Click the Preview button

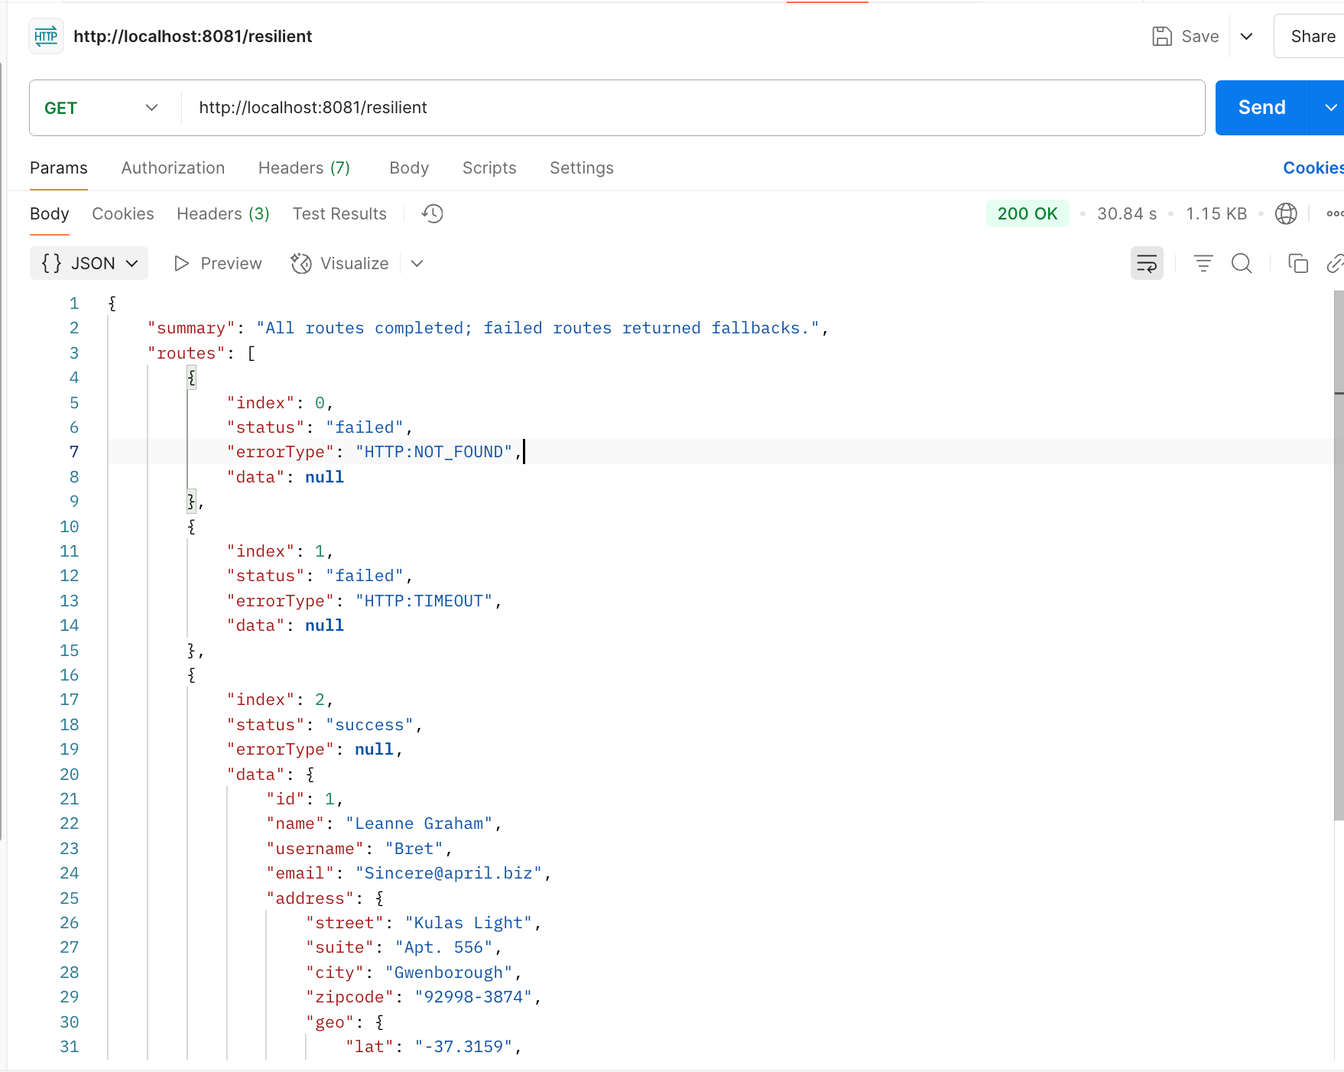point(218,264)
